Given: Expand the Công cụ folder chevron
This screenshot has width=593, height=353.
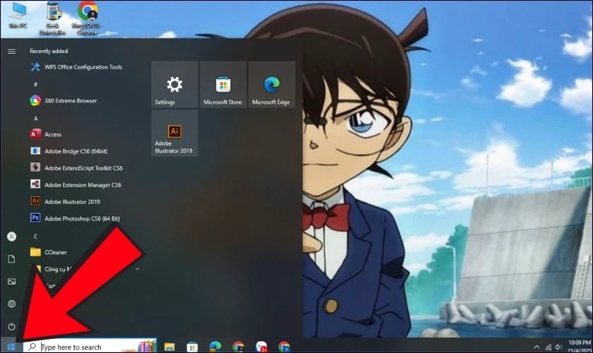Looking at the screenshot, I should point(137,269).
